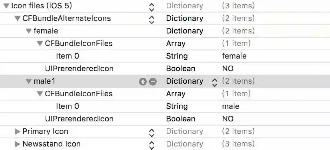Click the plus icon on male1 row
The height and width of the screenshot is (150, 330).
(143, 82)
